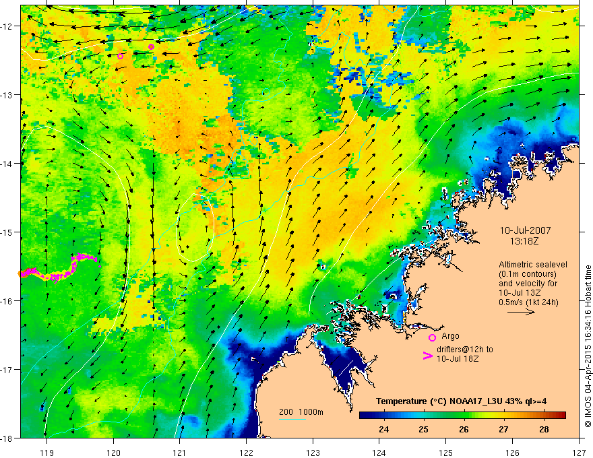The height and width of the screenshot is (458, 593).
Task: Click the 0.5m/s velocity scale arrow
Action: [x=521, y=312]
